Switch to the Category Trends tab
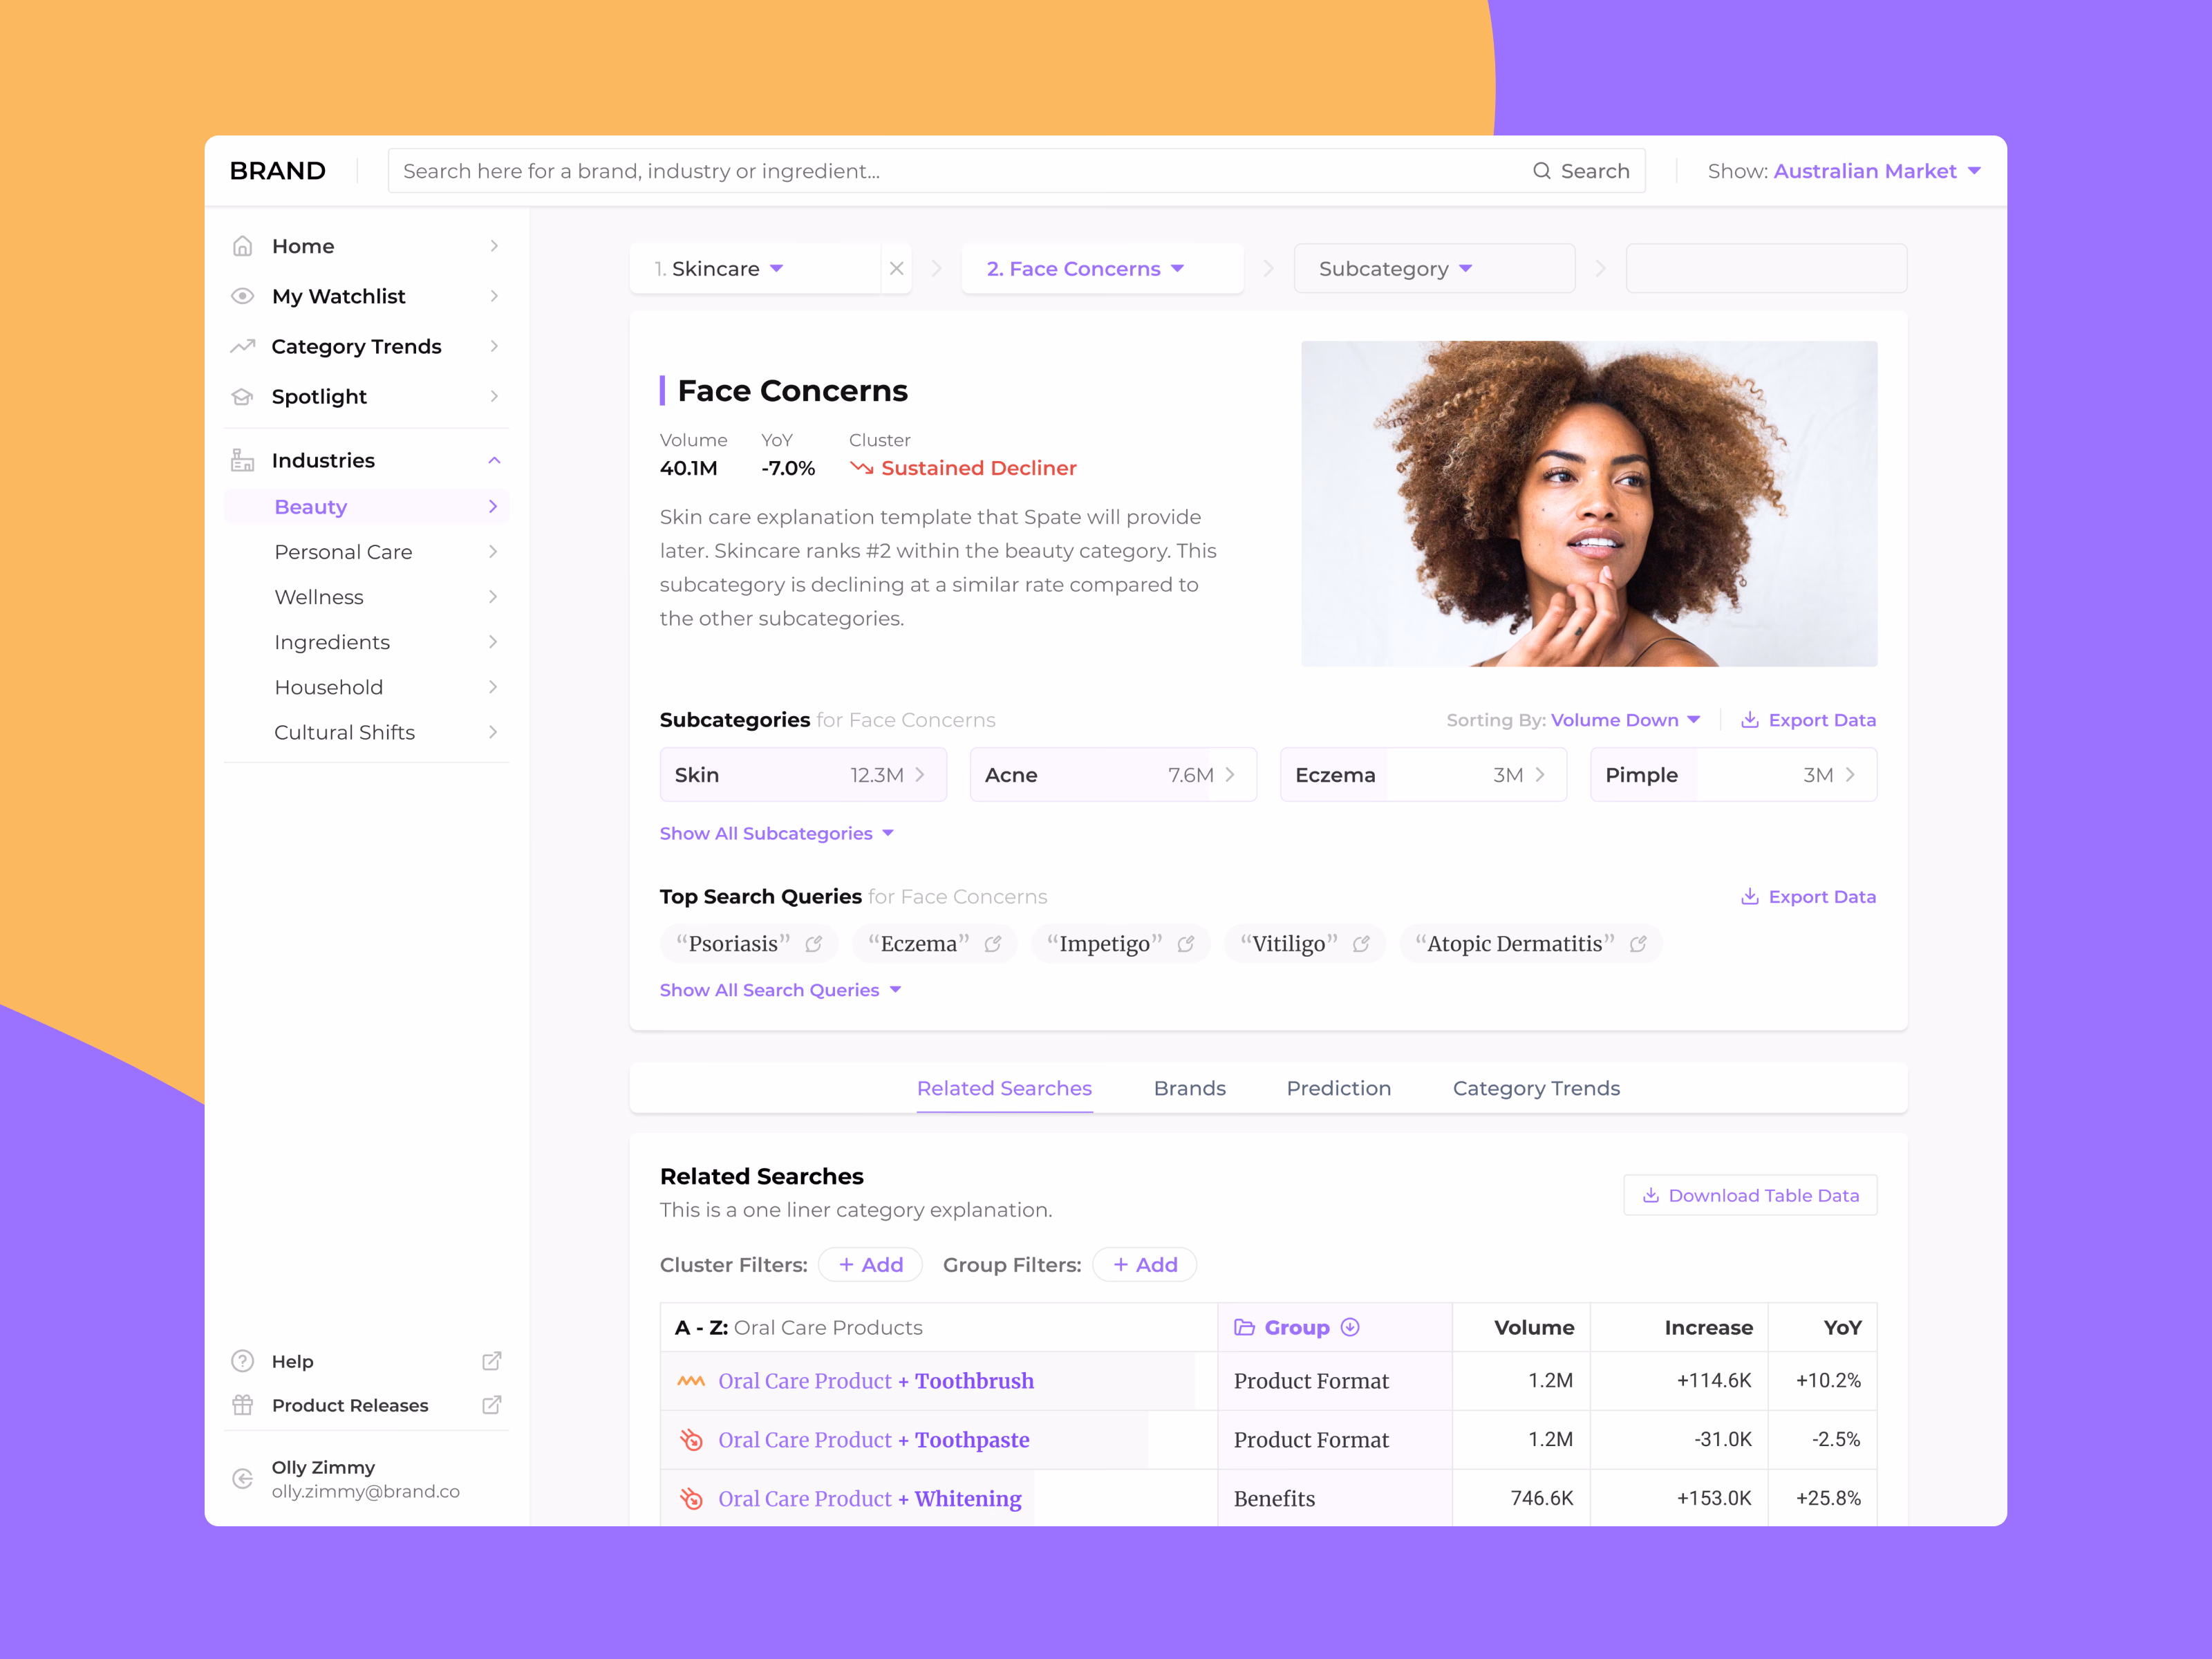Screen dimensions: 2212x1659 point(1536,1088)
